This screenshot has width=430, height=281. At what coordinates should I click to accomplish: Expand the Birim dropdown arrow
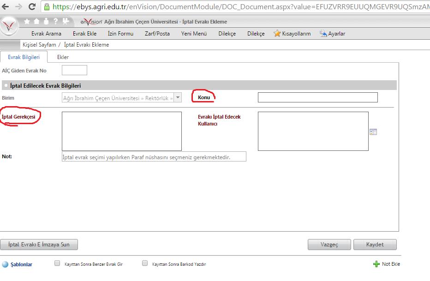coord(178,97)
